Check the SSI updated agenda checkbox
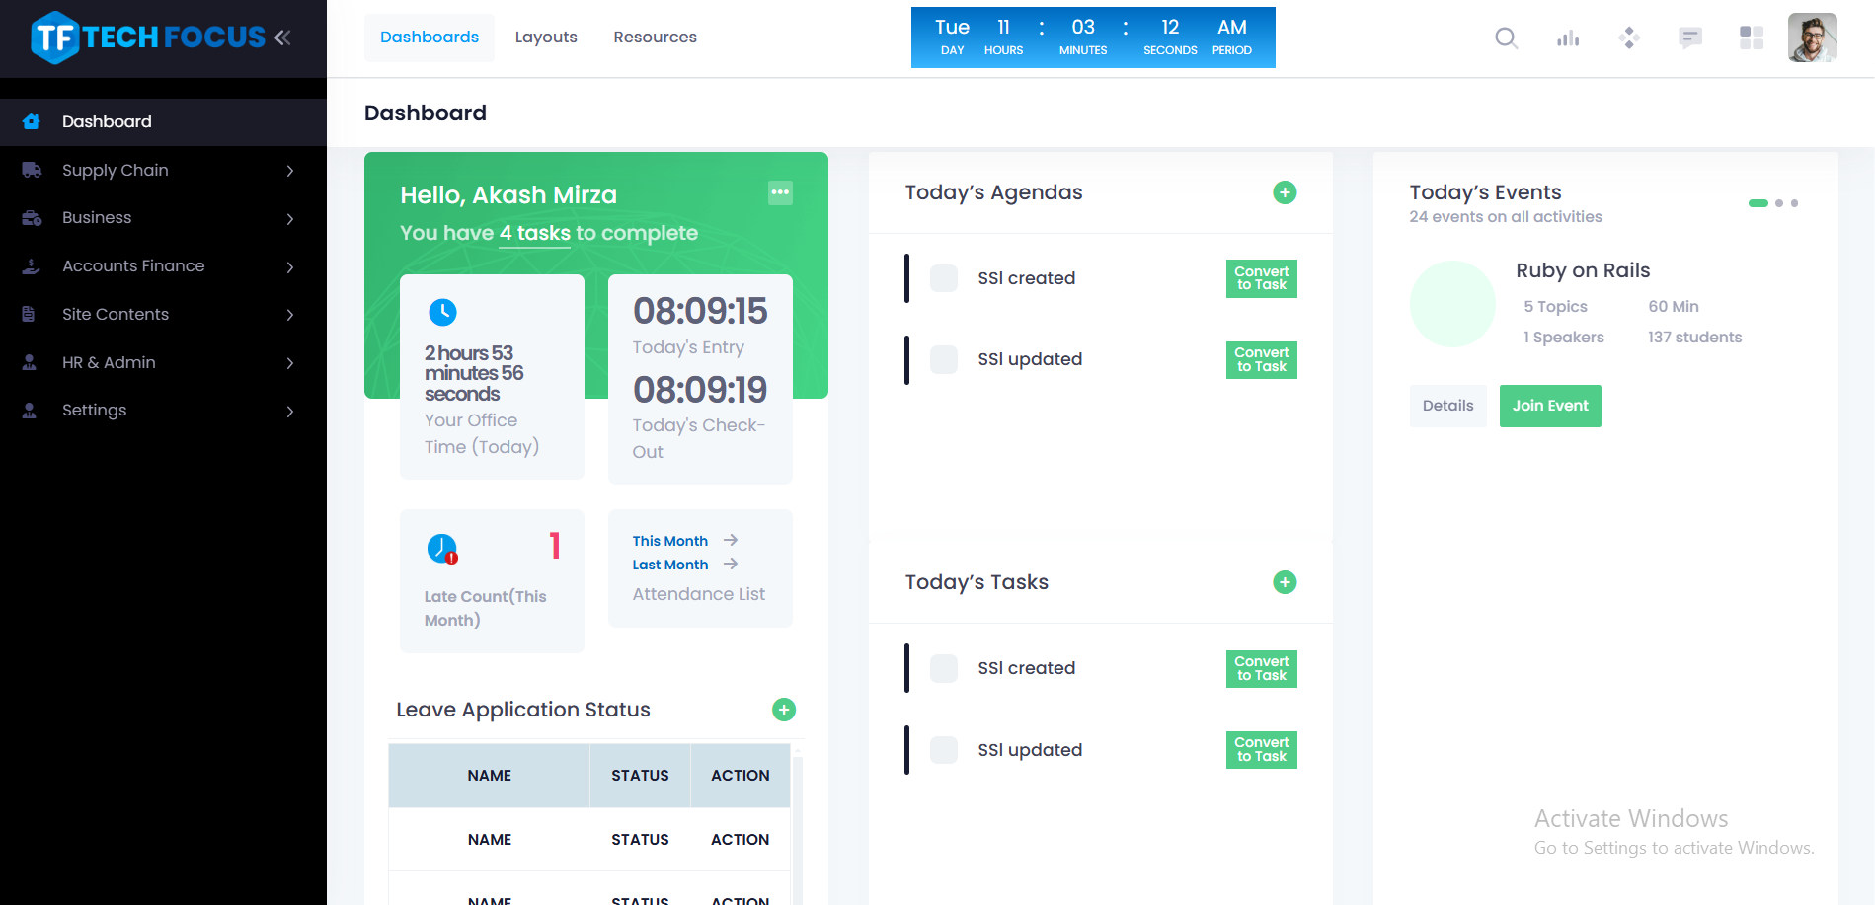This screenshot has height=905, width=1875. [944, 359]
